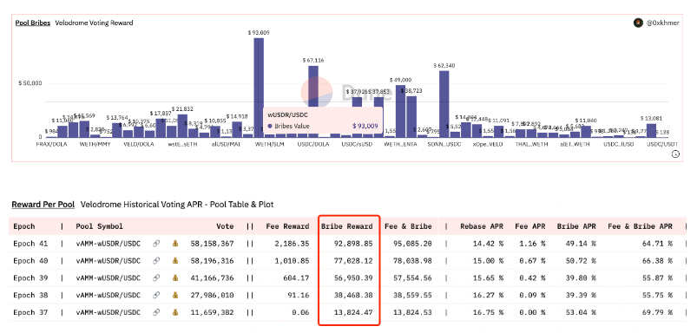Click the link icon in Epoch 41 row
697x333 pixels.
(x=156, y=244)
